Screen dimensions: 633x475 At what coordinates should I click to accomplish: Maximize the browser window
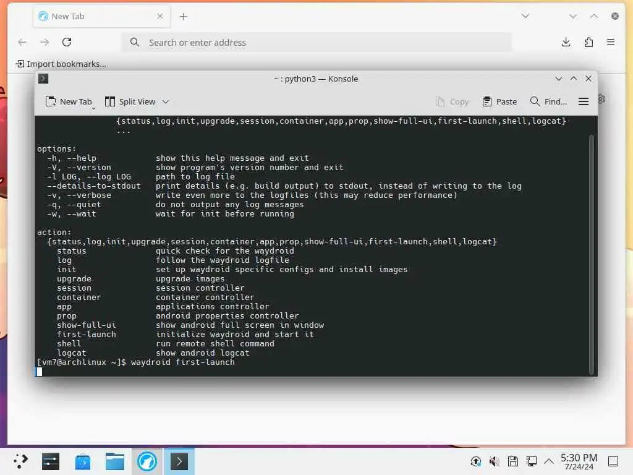594,16
